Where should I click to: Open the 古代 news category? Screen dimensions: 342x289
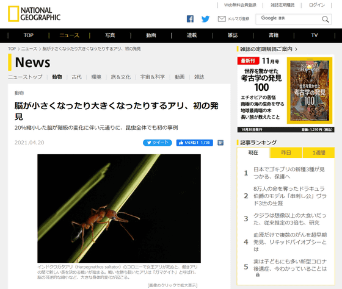(x=76, y=77)
